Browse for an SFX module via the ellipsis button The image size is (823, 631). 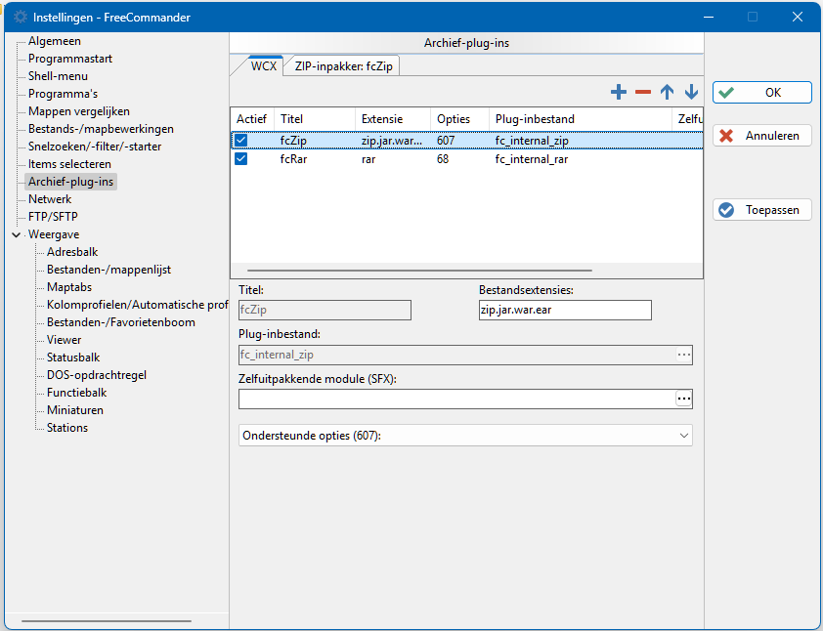coord(683,399)
